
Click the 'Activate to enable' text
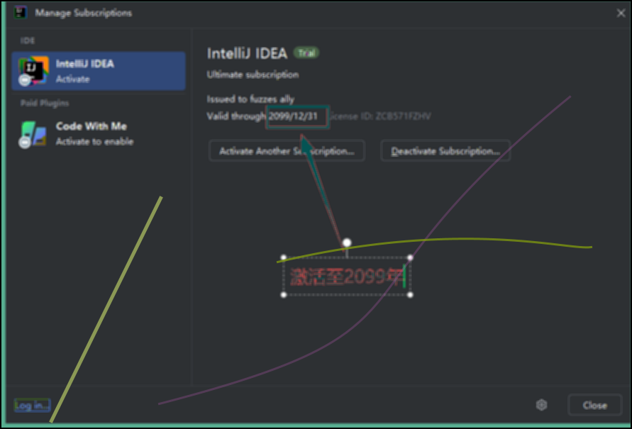95,141
